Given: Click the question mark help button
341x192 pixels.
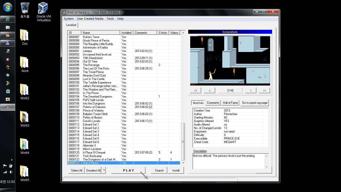Looking at the screenshot, I should click(104, 170).
